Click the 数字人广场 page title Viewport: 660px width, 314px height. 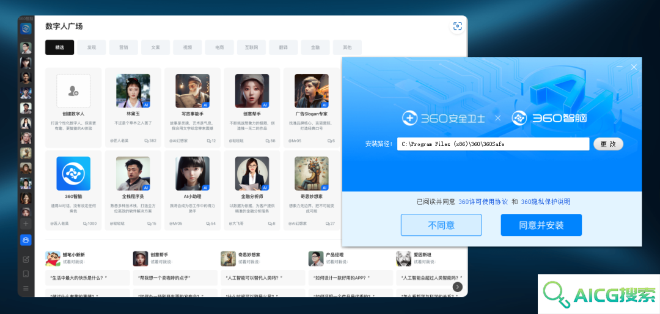[x=64, y=26]
